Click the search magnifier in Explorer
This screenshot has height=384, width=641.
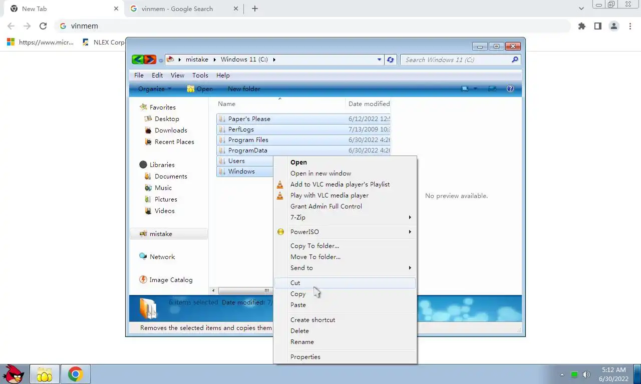coord(515,59)
